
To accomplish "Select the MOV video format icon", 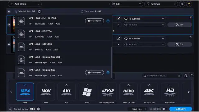I will (46, 92).
